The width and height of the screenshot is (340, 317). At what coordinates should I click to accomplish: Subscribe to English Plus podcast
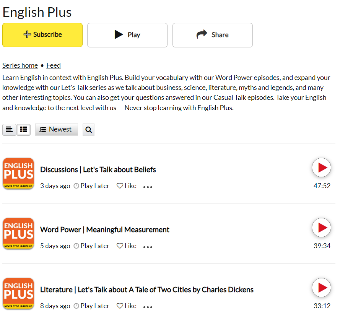[x=42, y=35]
